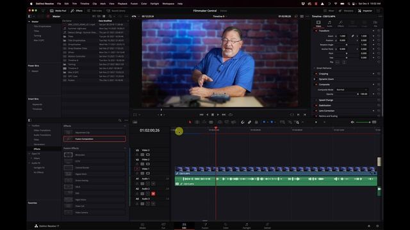
Task: Open the Timeline menu in menu bar
Action: click(x=85, y=4)
